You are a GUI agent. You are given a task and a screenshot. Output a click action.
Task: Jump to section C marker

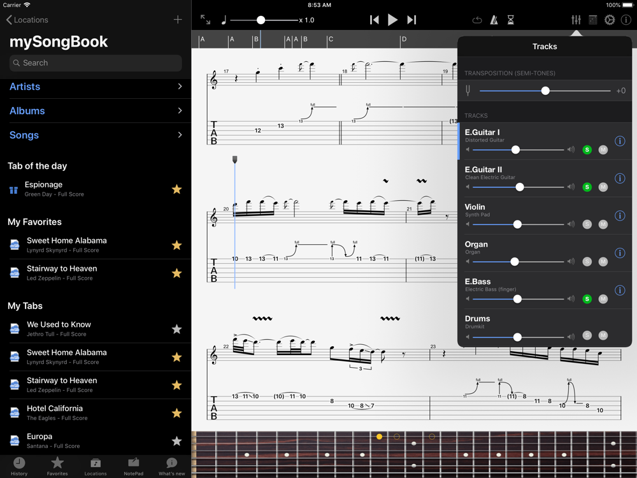click(330, 40)
